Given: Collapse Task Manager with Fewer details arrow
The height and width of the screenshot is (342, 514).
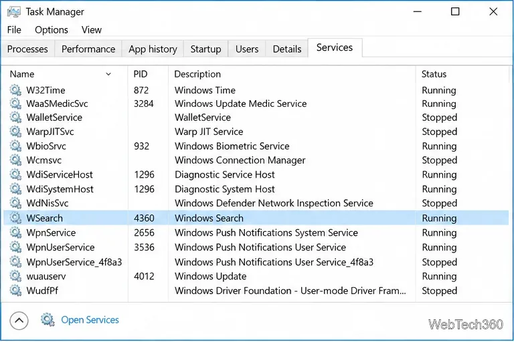Looking at the screenshot, I should pyautogui.click(x=19, y=321).
